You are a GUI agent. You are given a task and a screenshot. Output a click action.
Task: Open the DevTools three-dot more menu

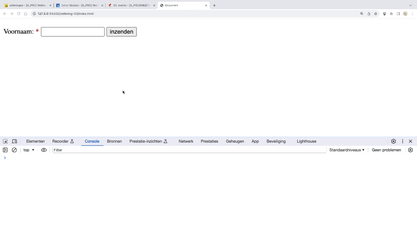pos(402,141)
